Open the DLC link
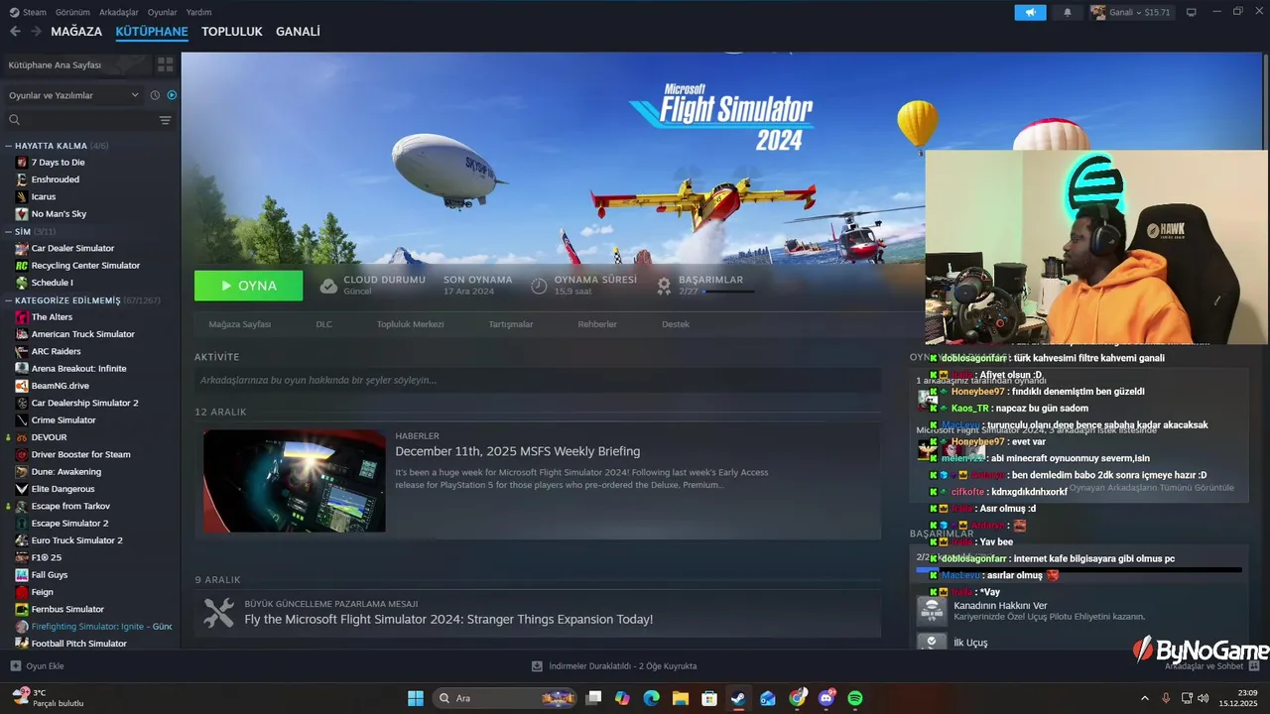This screenshot has width=1270, height=714. point(324,324)
